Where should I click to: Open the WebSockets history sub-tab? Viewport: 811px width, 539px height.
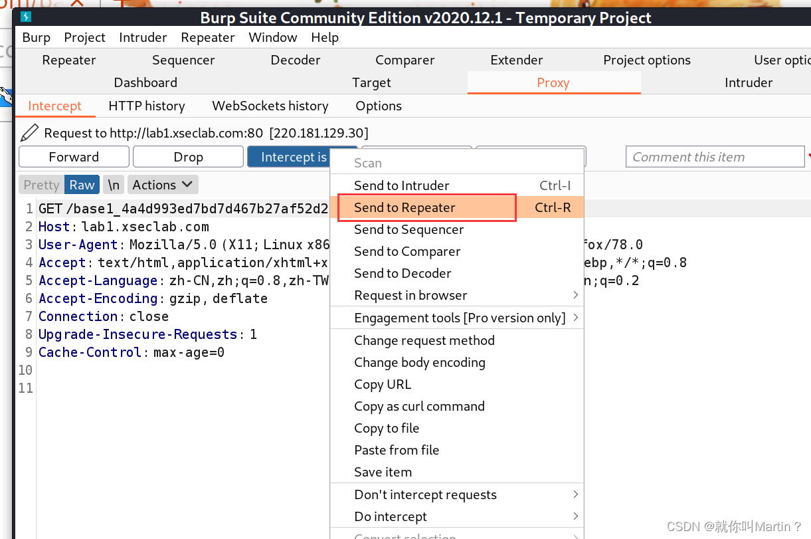click(x=270, y=106)
